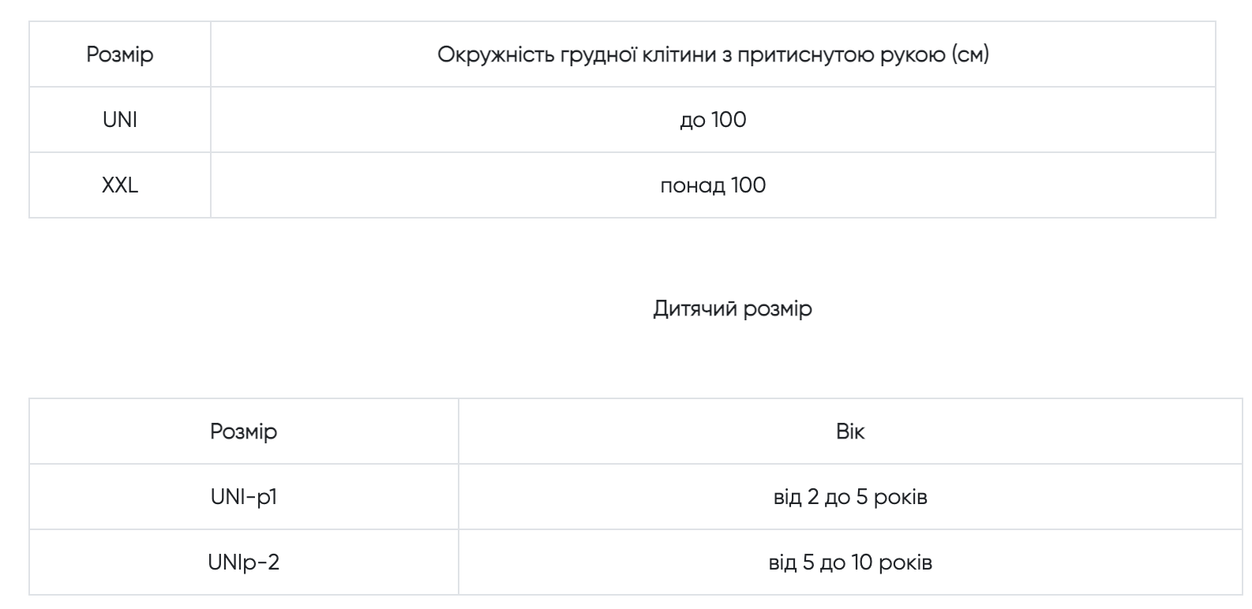Select the XXL size cell

point(120,185)
